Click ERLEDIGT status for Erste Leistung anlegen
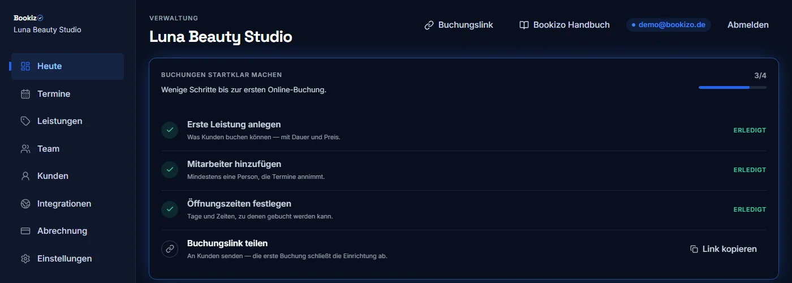The image size is (792, 283). coord(750,130)
